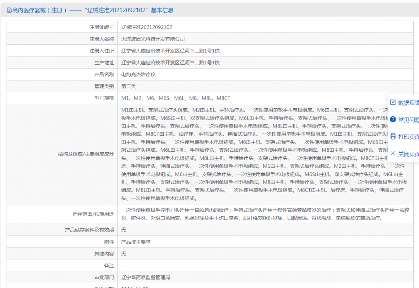Open 数据反馈 feedback link
Image resolution: width=419 pixels, height=288 pixels.
[x=409, y=102]
